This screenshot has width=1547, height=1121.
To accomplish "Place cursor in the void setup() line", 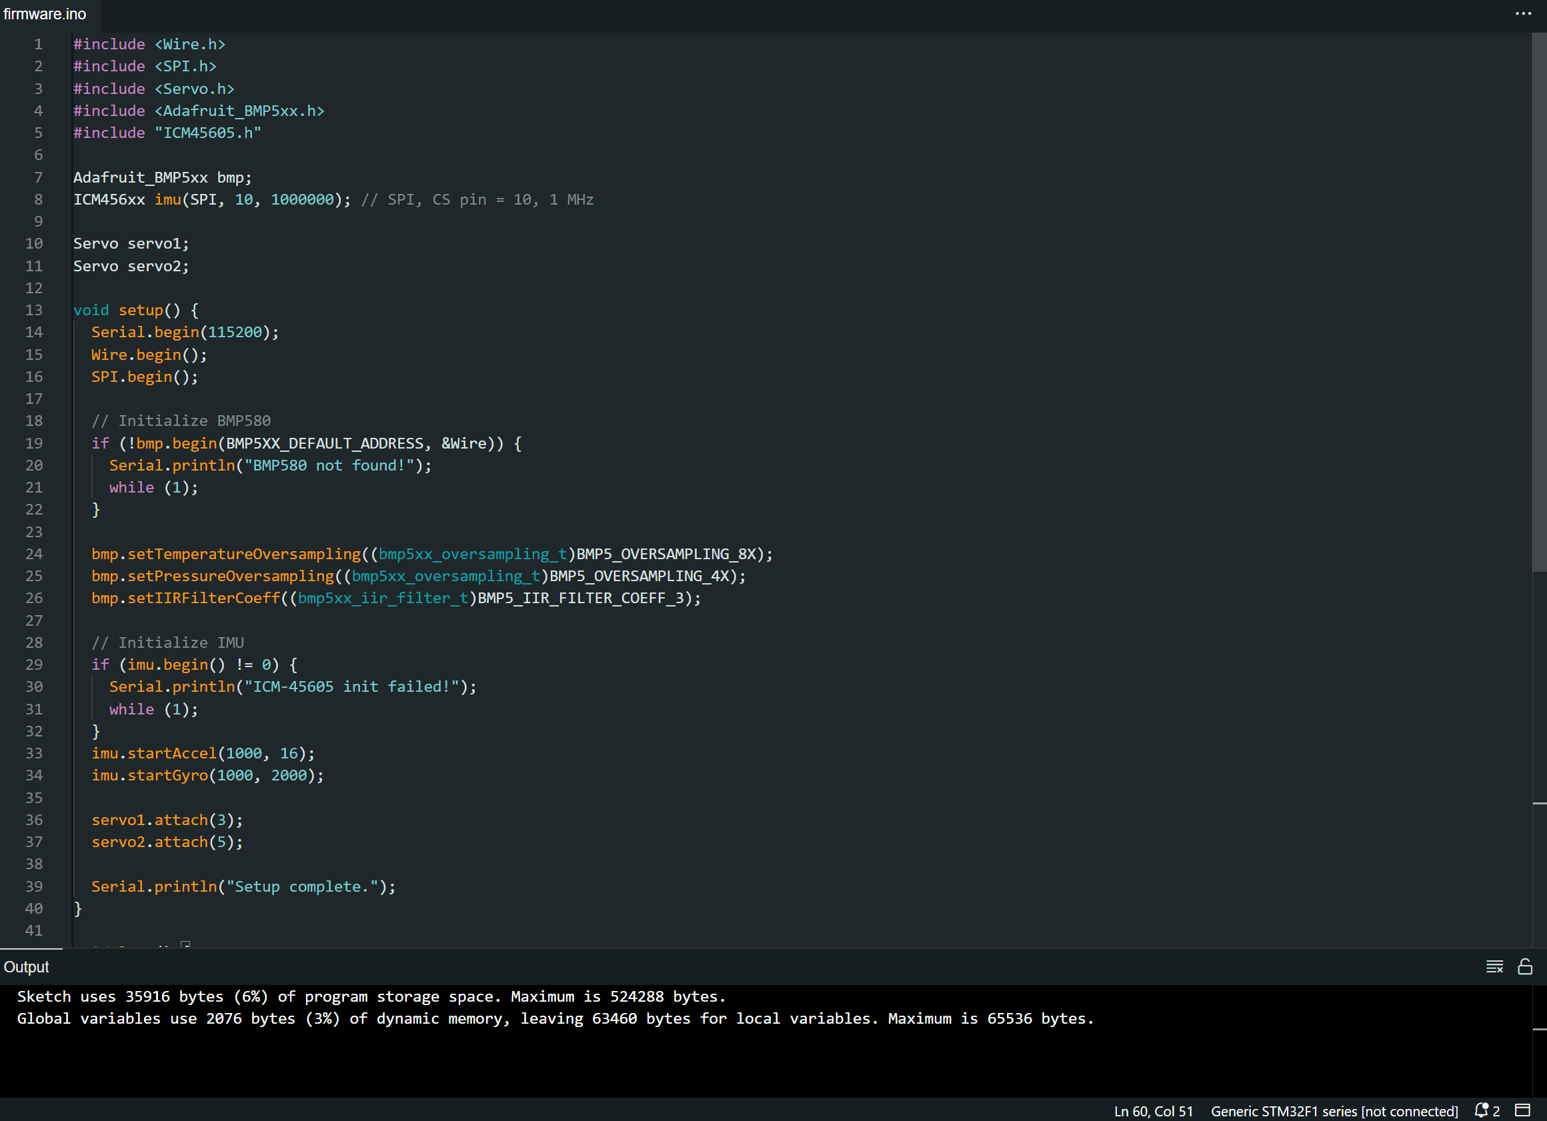I will click(135, 311).
